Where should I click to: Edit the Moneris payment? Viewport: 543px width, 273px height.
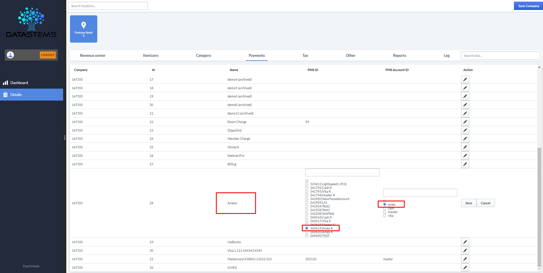point(465,147)
